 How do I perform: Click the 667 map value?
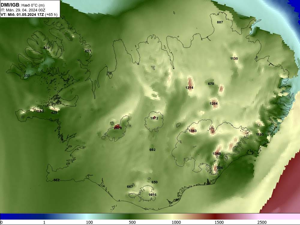[x=130, y=187]
